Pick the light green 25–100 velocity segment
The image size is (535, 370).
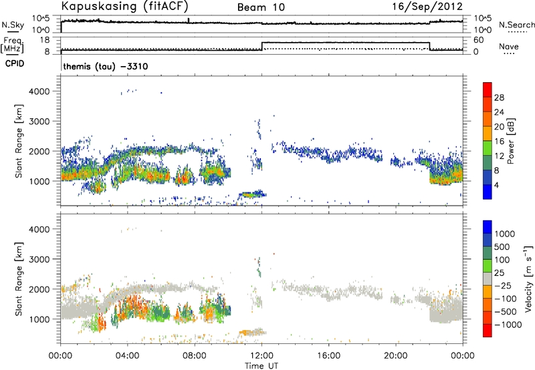coord(488,266)
